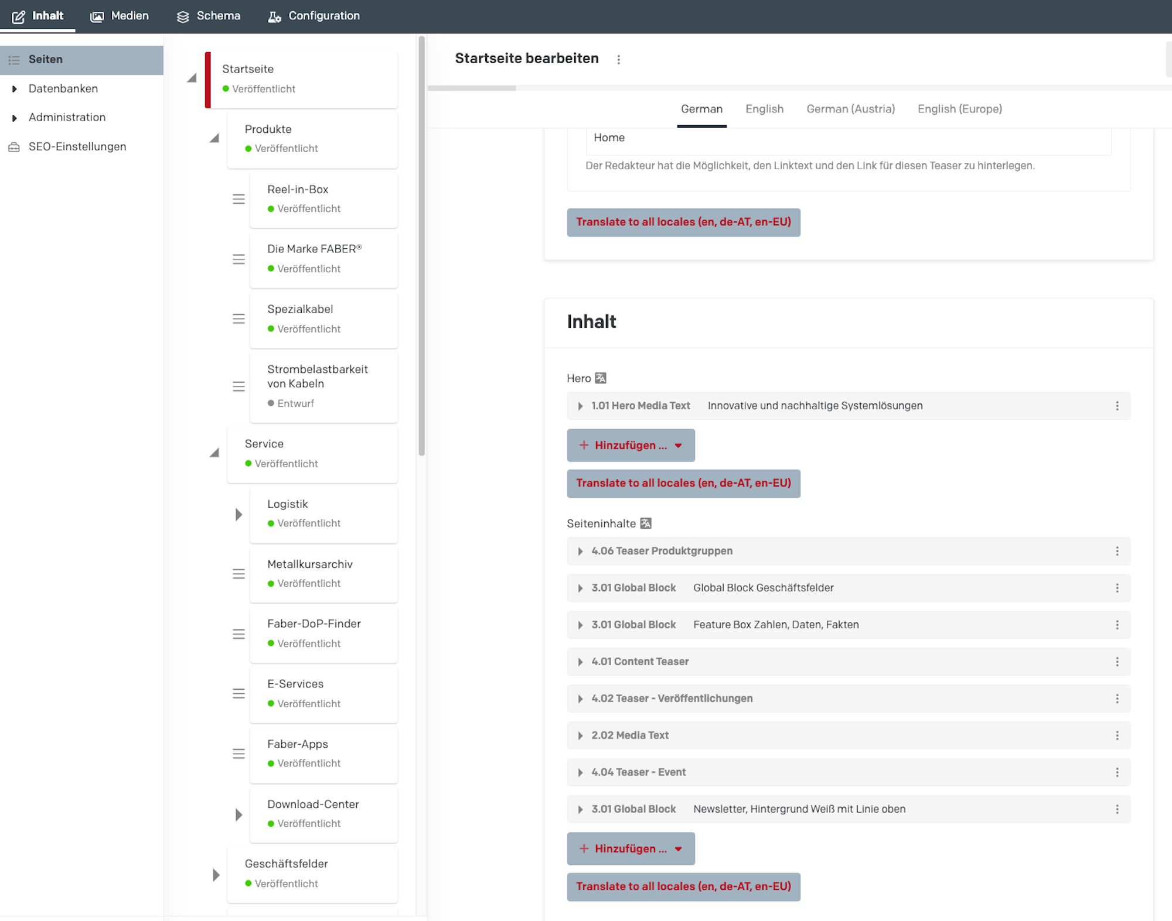
Task: Click Translate to all locales under Seiteninhalte
Action: click(x=683, y=887)
